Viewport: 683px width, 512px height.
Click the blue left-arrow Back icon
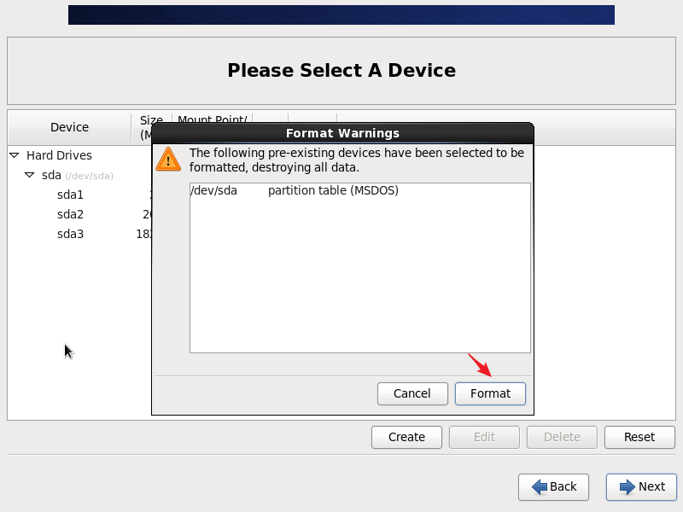pyautogui.click(x=540, y=486)
